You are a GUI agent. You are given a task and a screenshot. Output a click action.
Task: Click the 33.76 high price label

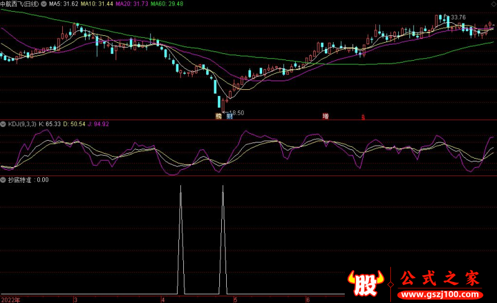click(x=458, y=17)
